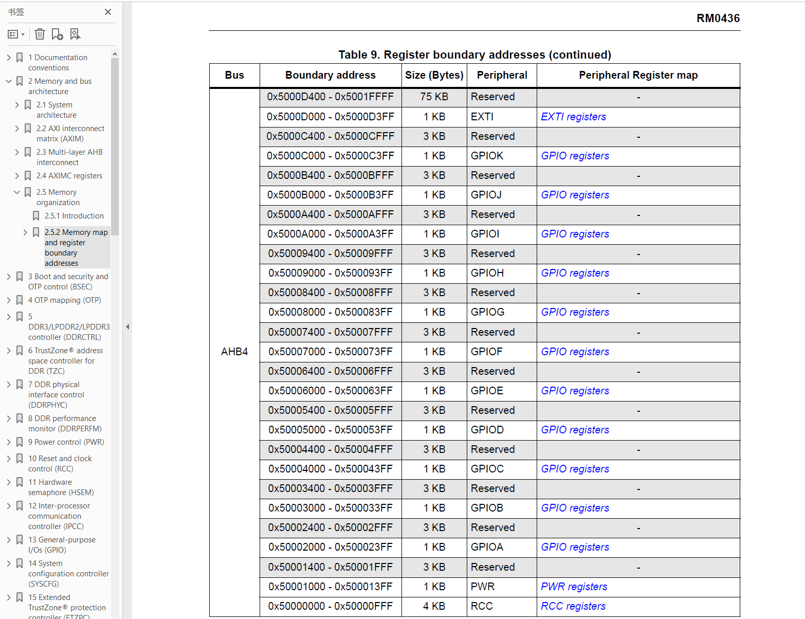Viewport: 805px width, 619px height.
Task: Go to 2 Memory and bus architecture
Action: 60,86
